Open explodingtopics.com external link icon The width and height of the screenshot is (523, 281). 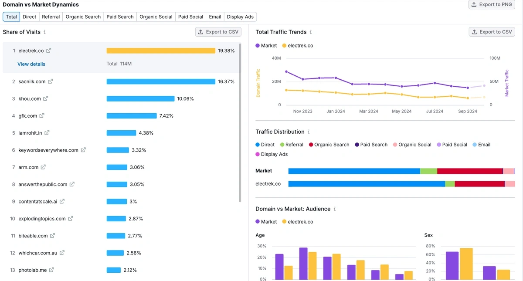pyautogui.click(x=71, y=219)
